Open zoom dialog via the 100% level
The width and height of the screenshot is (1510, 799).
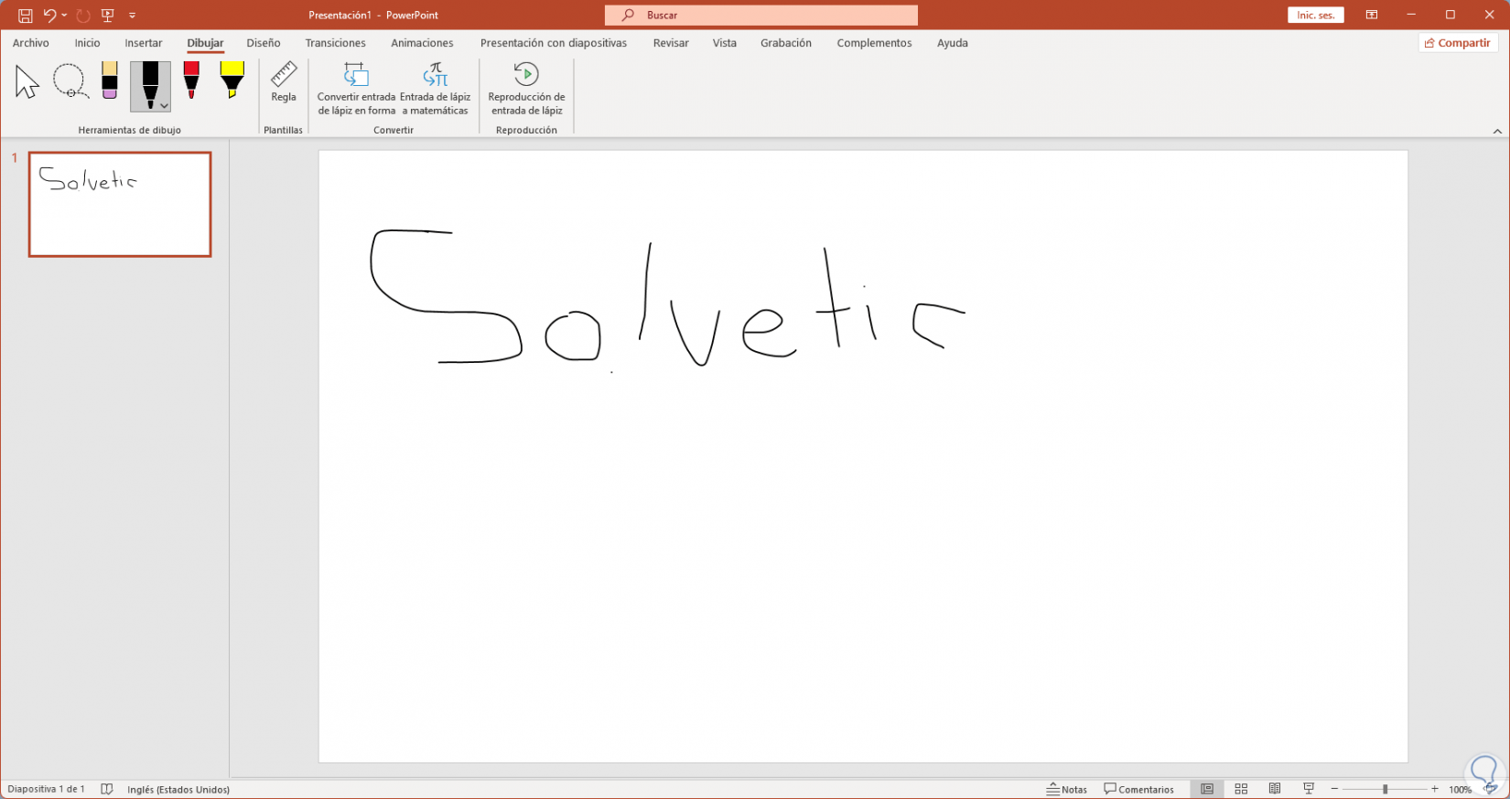(x=1460, y=790)
